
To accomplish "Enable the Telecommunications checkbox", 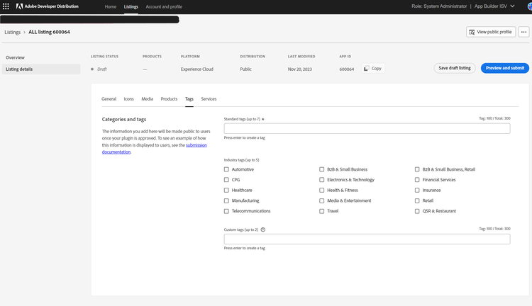I will click(226, 211).
